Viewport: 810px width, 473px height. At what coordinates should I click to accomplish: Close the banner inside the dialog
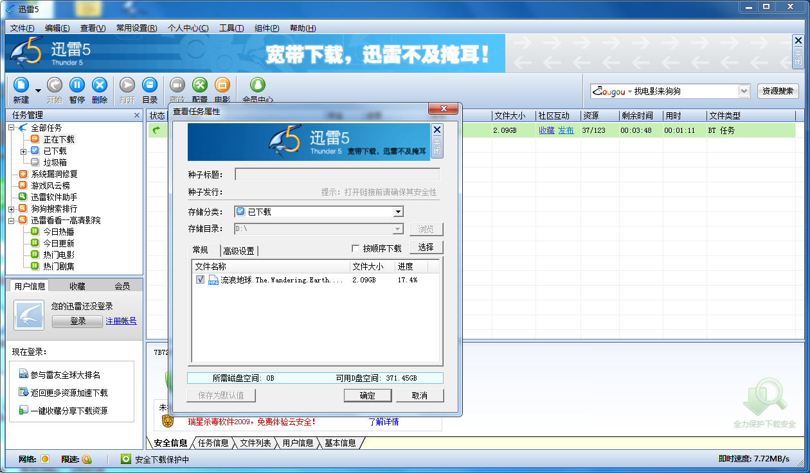click(437, 129)
